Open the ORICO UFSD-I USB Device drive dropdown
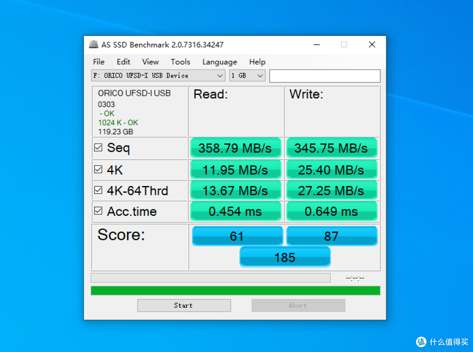The image size is (473, 352). pyautogui.click(x=158, y=75)
